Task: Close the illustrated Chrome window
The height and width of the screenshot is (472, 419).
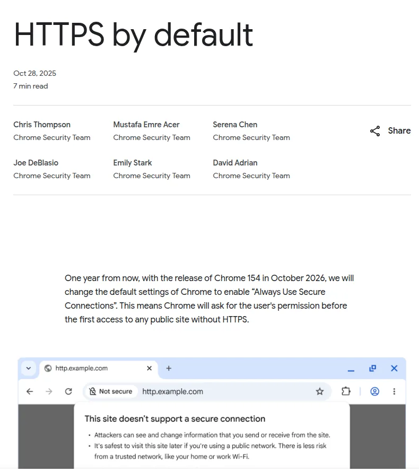Action: click(394, 368)
